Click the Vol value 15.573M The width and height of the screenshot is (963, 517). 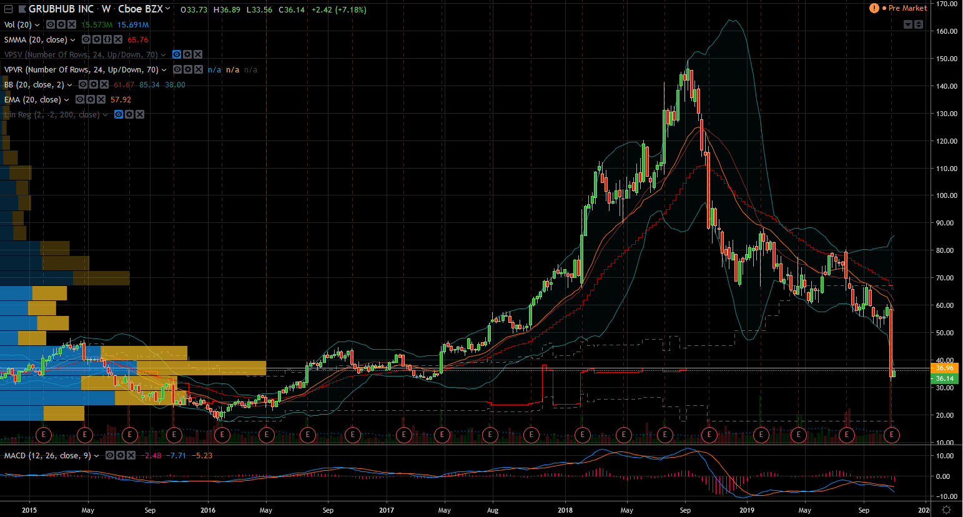pos(97,25)
